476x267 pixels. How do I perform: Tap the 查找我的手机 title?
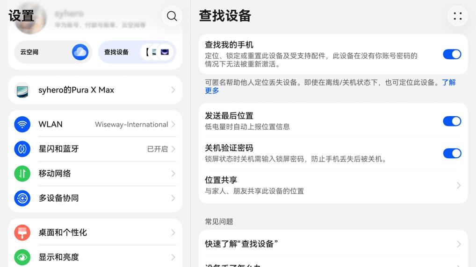(229, 45)
